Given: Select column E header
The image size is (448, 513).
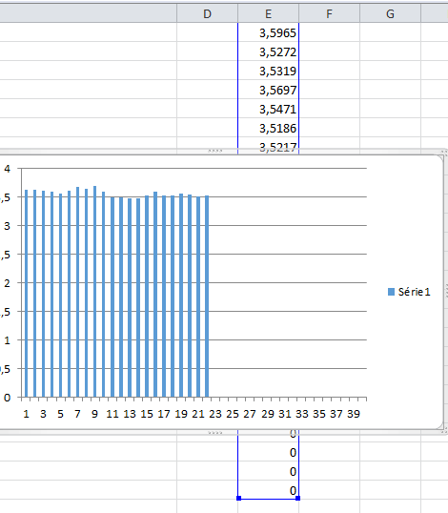Looking at the screenshot, I should pyautogui.click(x=268, y=13).
